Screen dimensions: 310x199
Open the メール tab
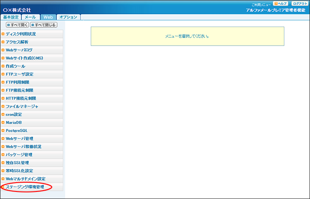coord(31,17)
